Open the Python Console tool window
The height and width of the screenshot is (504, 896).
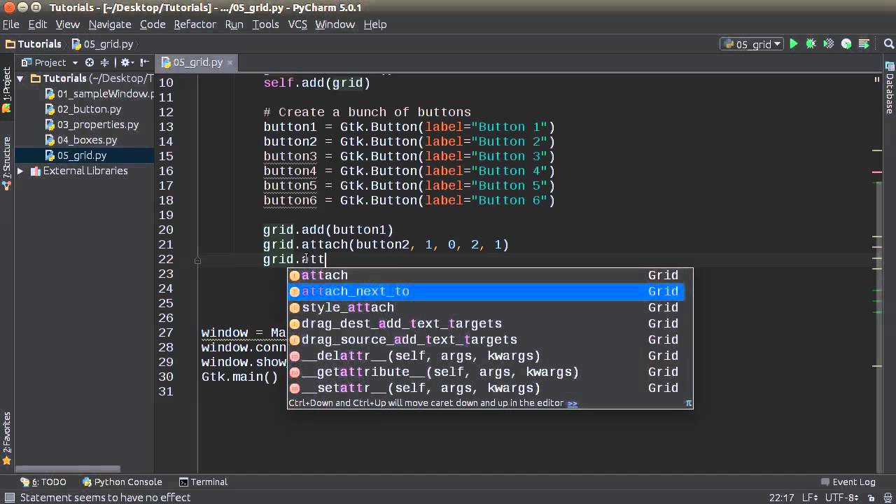pos(122,482)
